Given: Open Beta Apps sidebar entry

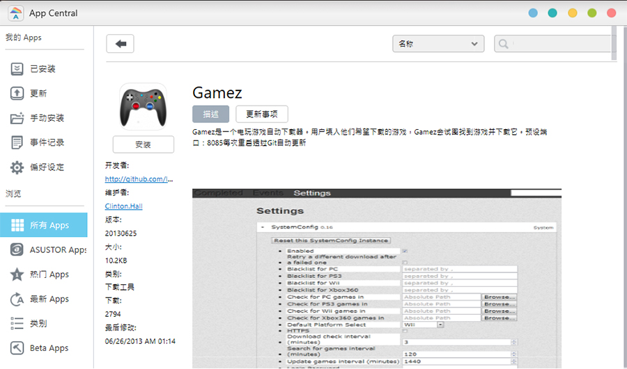Looking at the screenshot, I should coord(49,348).
